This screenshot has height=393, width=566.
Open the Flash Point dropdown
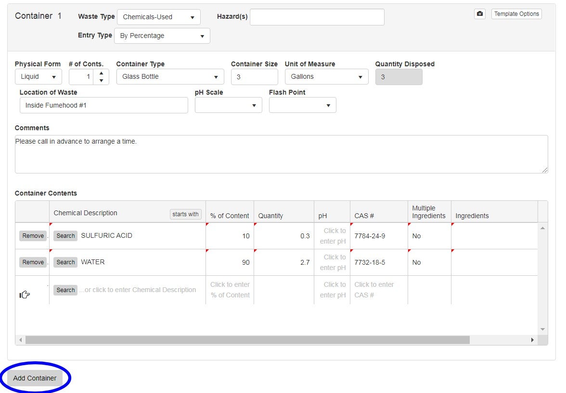[x=302, y=105]
